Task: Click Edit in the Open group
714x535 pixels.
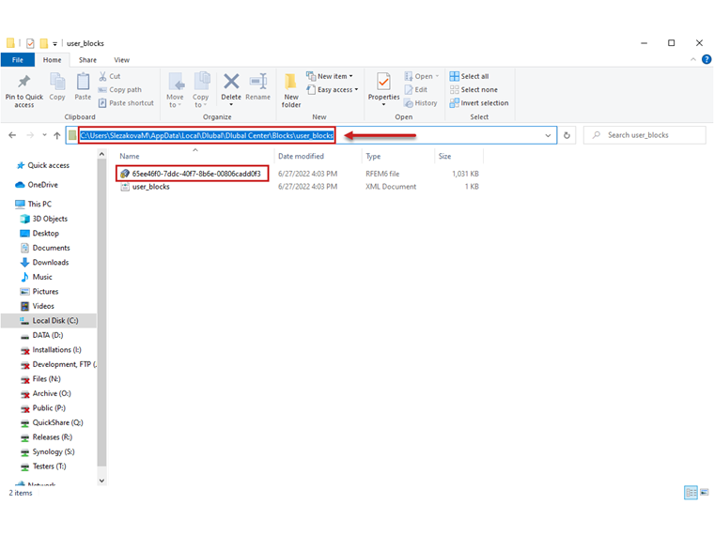Action: [416, 89]
